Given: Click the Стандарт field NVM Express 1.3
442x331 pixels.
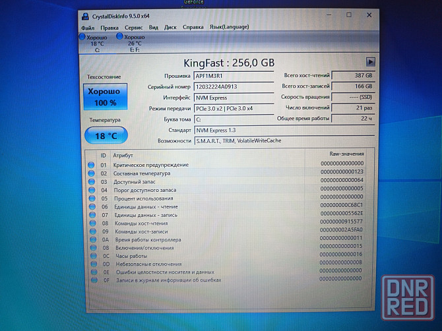Looking at the screenshot, I should coord(284,130).
